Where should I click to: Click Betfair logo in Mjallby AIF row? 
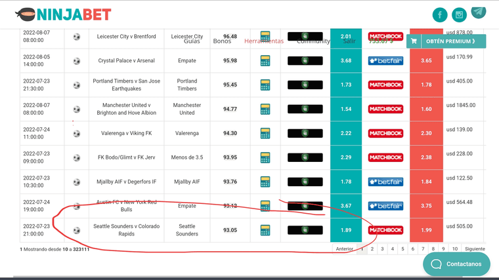[385, 182]
